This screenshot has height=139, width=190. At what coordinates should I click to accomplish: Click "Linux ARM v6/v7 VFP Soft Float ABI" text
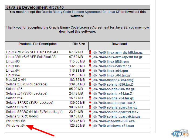click(x=31, y=57)
